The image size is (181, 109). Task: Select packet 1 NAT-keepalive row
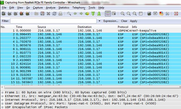coord(90,31)
